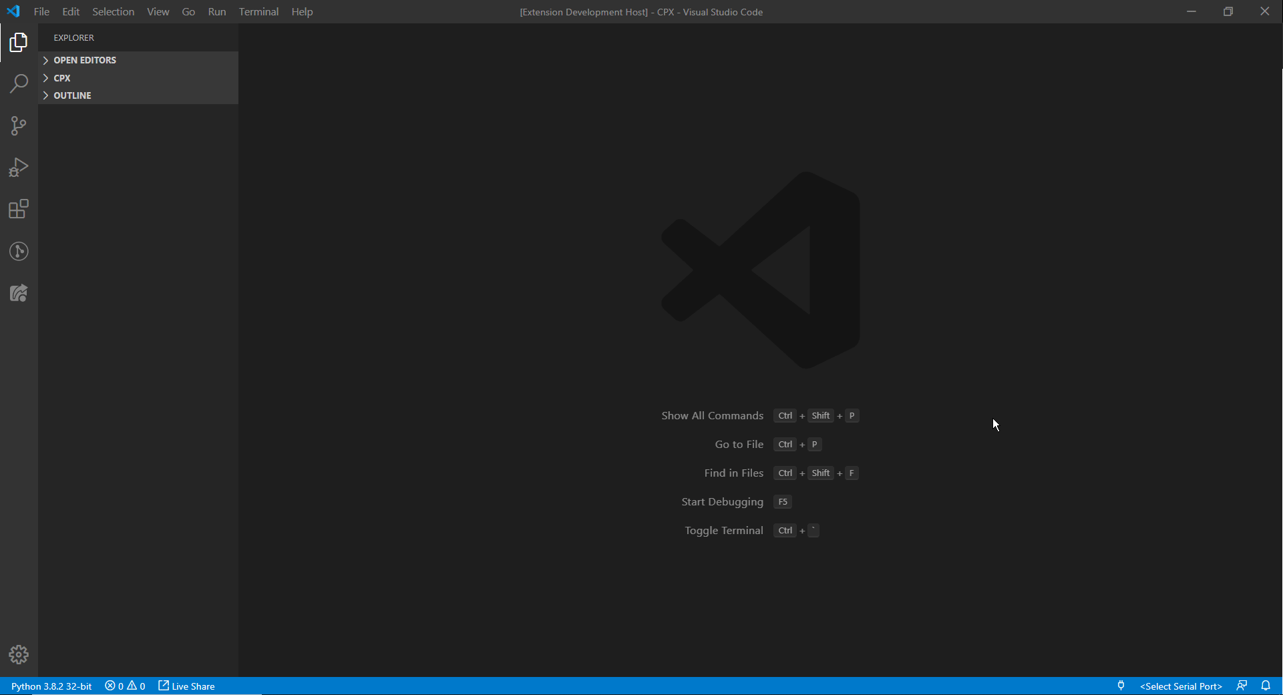
Task: Minimize the VS Code window
Action: click(1191, 11)
